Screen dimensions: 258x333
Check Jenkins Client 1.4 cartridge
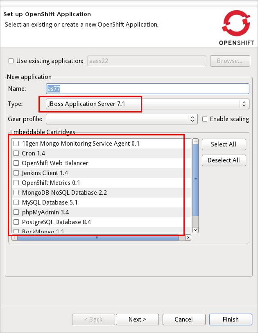(16, 173)
